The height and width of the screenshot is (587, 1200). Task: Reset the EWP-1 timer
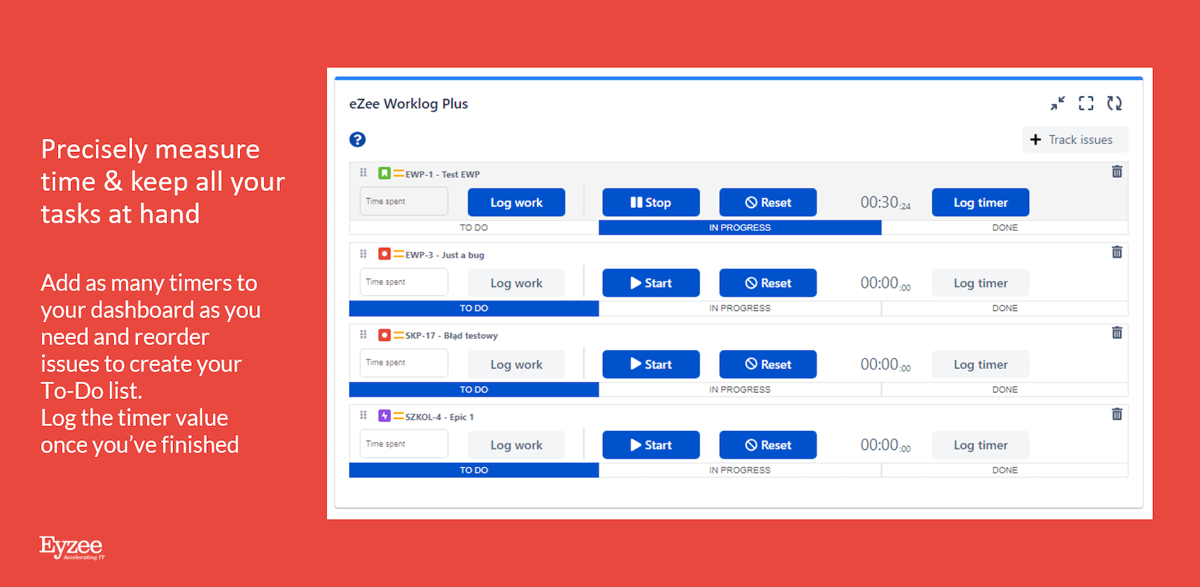[768, 202]
